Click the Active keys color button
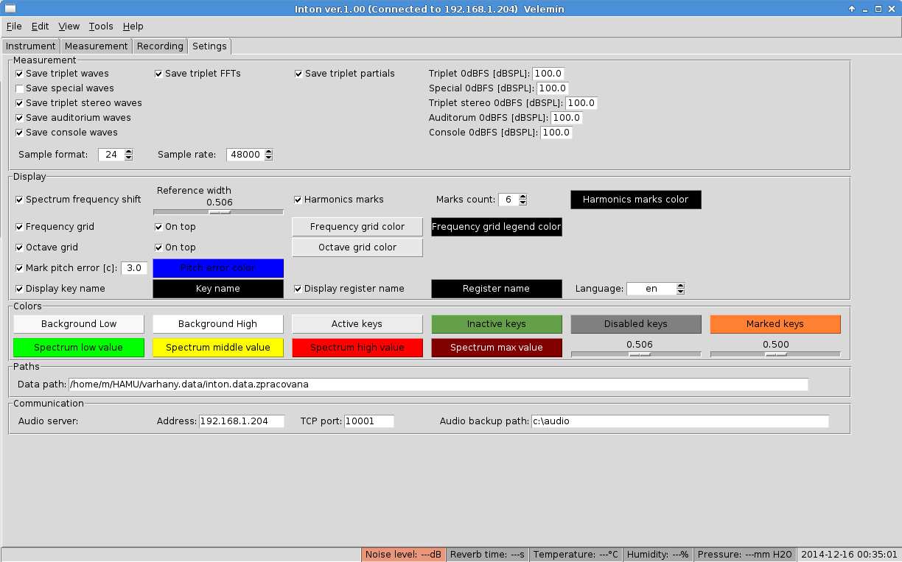The image size is (902, 562). (x=357, y=324)
